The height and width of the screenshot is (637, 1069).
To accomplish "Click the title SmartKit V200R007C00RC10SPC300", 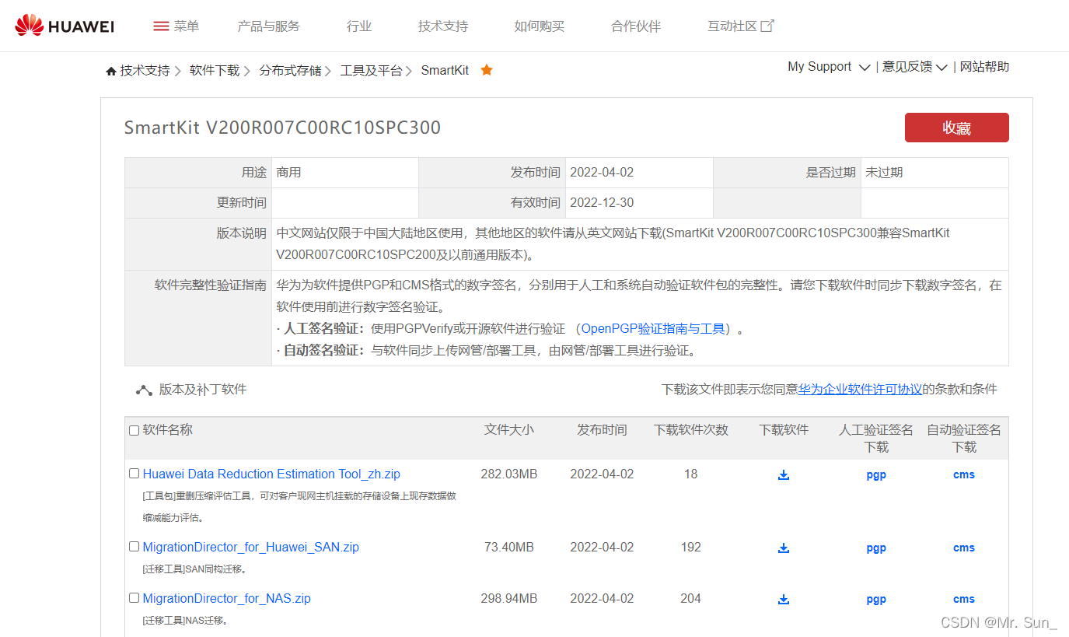I will click(x=282, y=128).
